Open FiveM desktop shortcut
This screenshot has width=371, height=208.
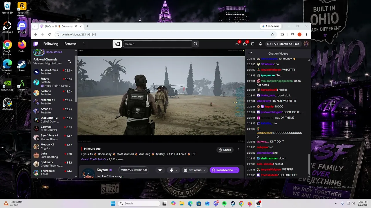click(x=22, y=85)
